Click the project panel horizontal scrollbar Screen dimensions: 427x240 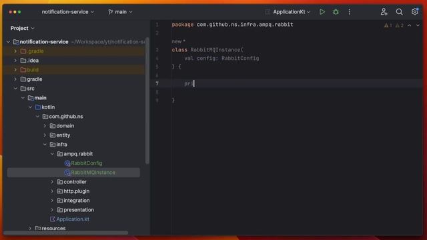point(65,233)
